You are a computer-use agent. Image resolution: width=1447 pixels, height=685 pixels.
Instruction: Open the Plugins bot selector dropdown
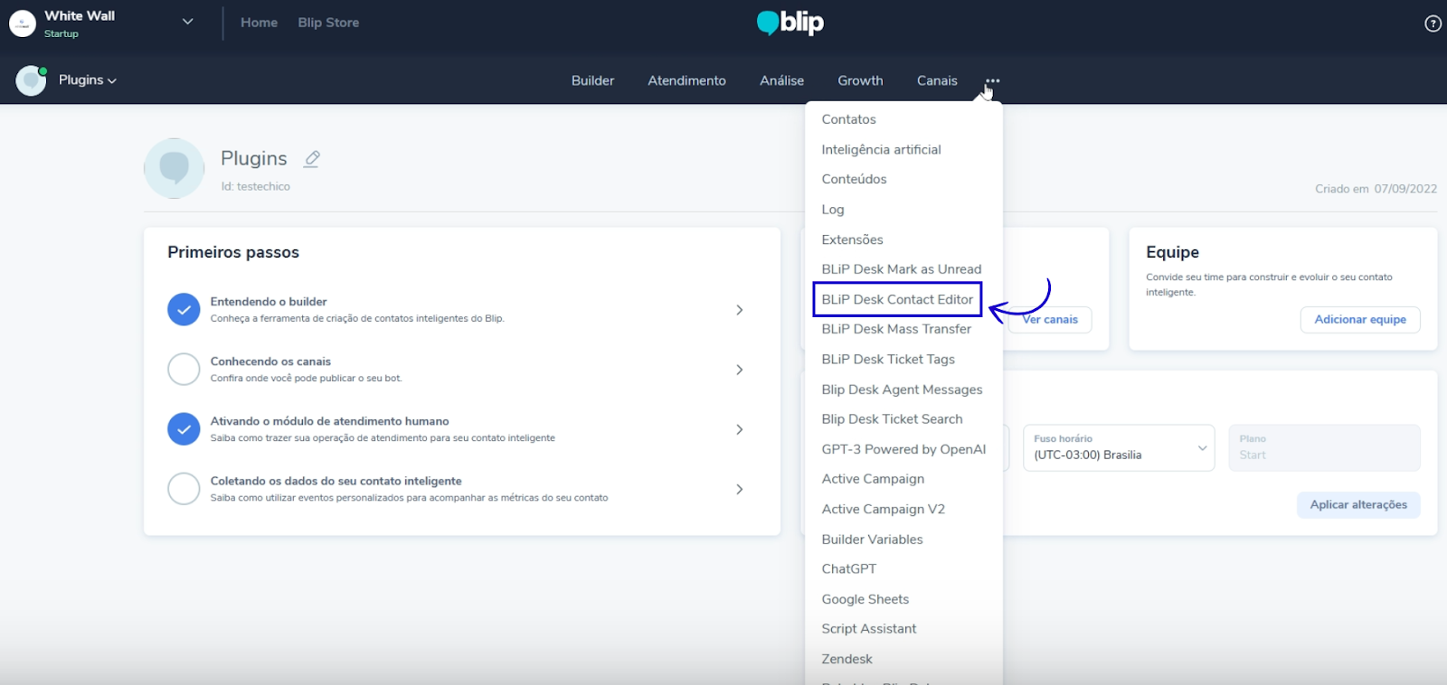click(88, 80)
